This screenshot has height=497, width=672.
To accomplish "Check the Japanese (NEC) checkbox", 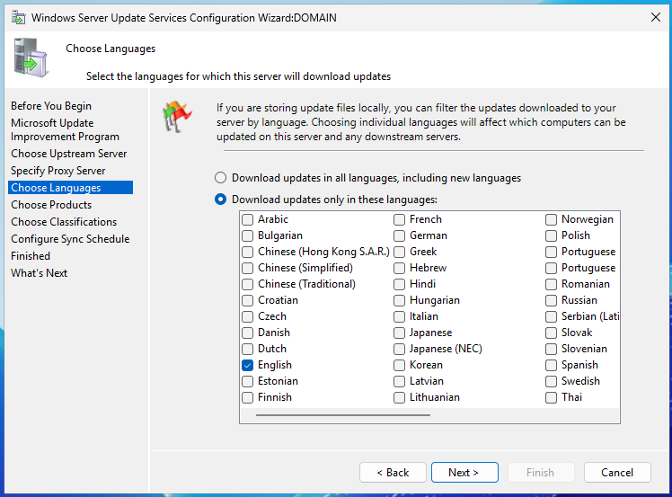I will click(399, 349).
